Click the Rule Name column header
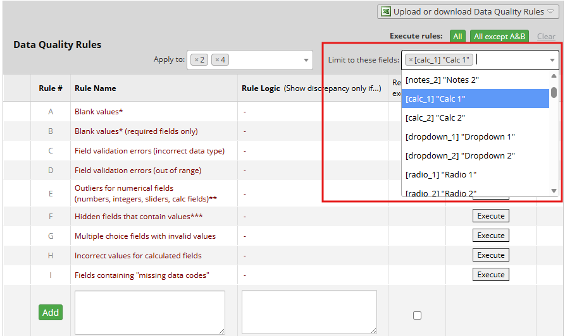The height and width of the screenshot is (336, 565). (x=96, y=88)
